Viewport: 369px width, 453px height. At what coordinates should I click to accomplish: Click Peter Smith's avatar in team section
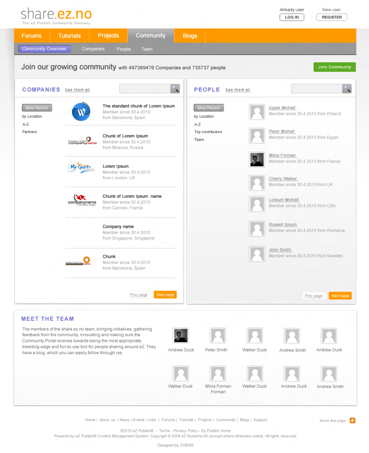coord(217,336)
